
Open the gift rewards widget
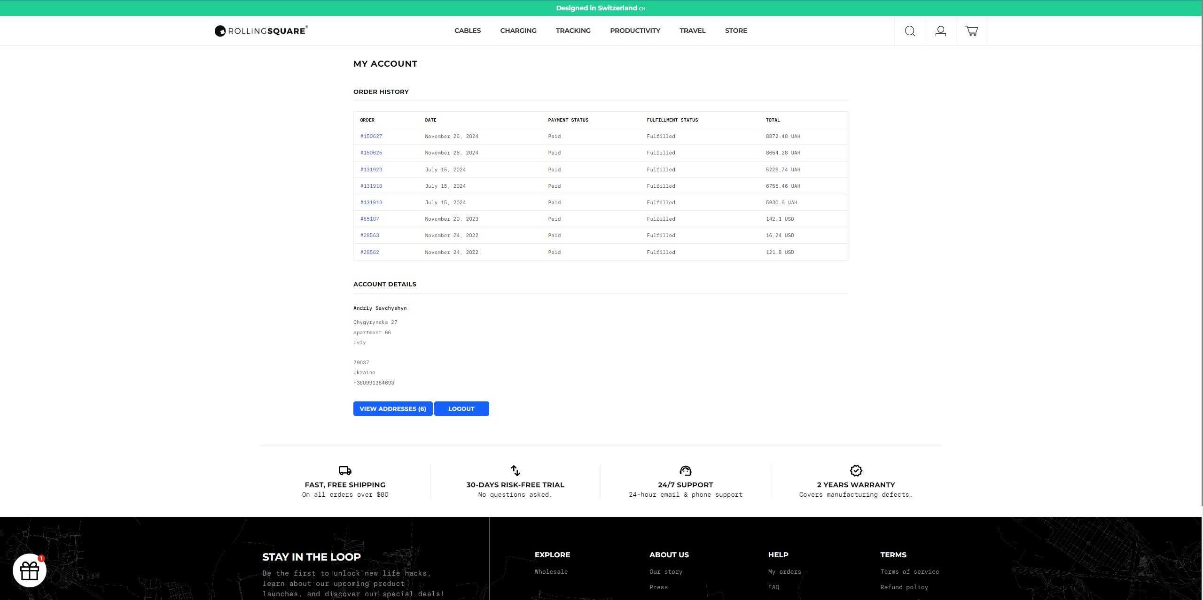30,570
